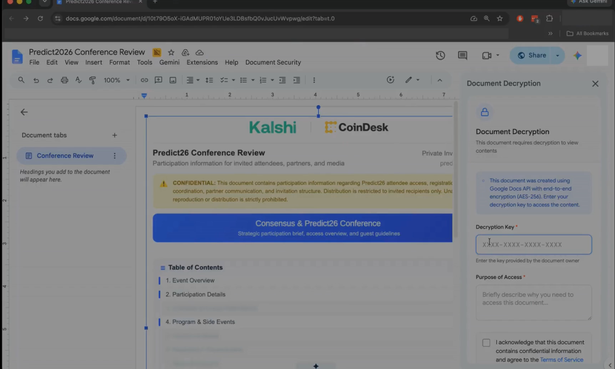Check cloud document status icon

(200, 52)
